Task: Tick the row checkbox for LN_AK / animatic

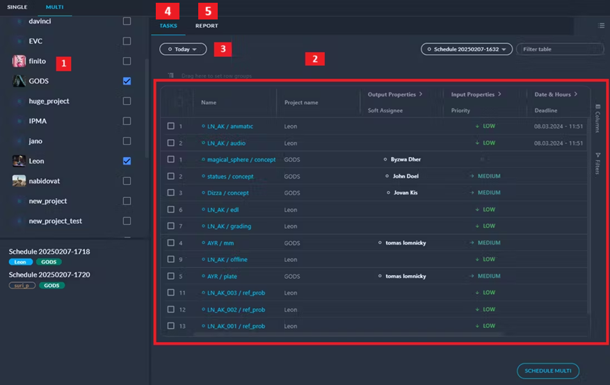Action: (x=171, y=126)
